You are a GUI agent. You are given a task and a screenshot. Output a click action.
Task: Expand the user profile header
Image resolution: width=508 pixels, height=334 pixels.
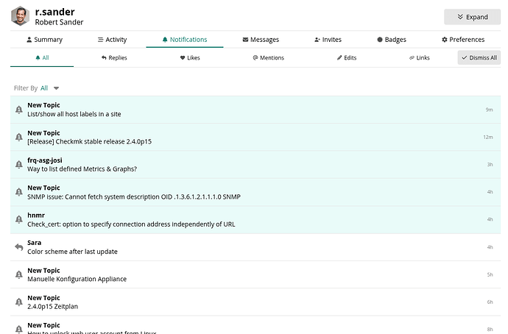click(x=472, y=17)
